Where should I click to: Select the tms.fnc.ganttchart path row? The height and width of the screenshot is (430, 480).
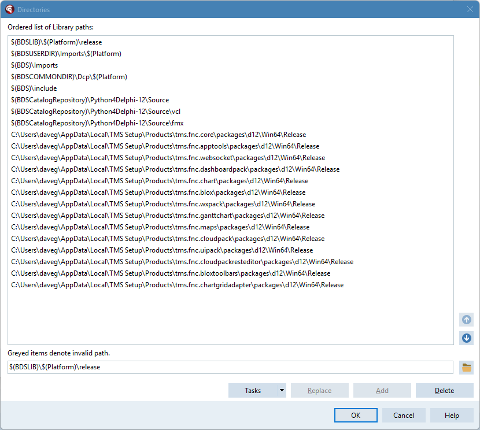231,216
